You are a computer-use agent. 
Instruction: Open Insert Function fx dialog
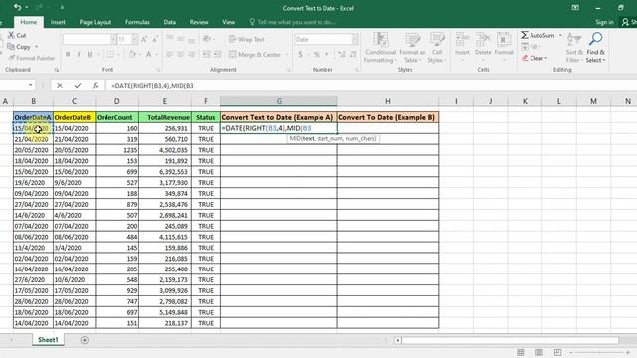click(95, 85)
